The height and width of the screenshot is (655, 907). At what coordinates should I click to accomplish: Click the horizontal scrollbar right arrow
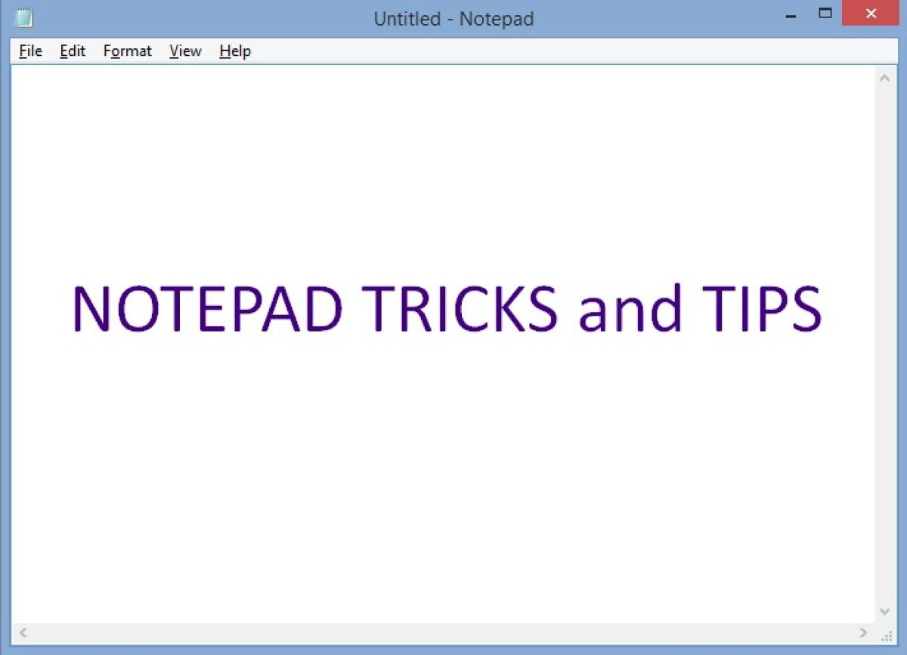(x=864, y=632)
